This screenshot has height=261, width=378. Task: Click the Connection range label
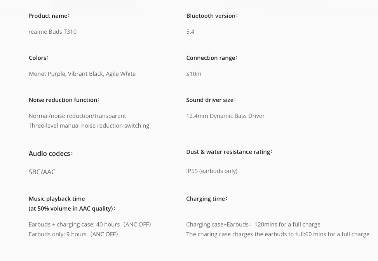pos(212,58)
